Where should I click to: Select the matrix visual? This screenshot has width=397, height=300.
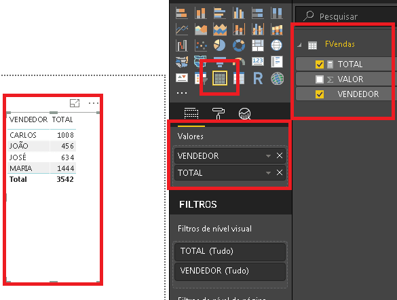coord(239,78)
